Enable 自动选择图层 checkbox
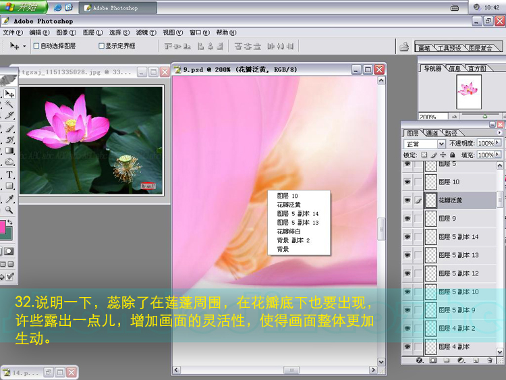This screenshot has height=380, width=506. [36, 46]
